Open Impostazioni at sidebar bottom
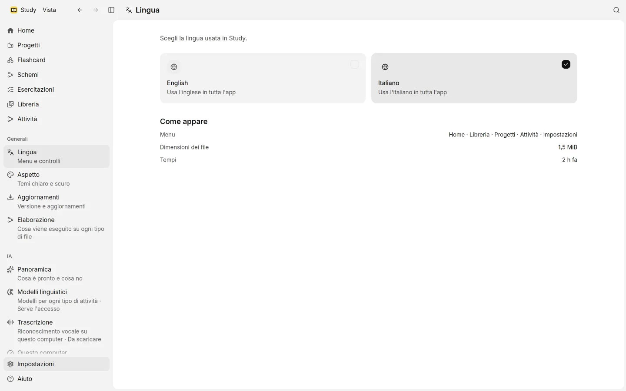The image size is (626, 391). [57, 364]
